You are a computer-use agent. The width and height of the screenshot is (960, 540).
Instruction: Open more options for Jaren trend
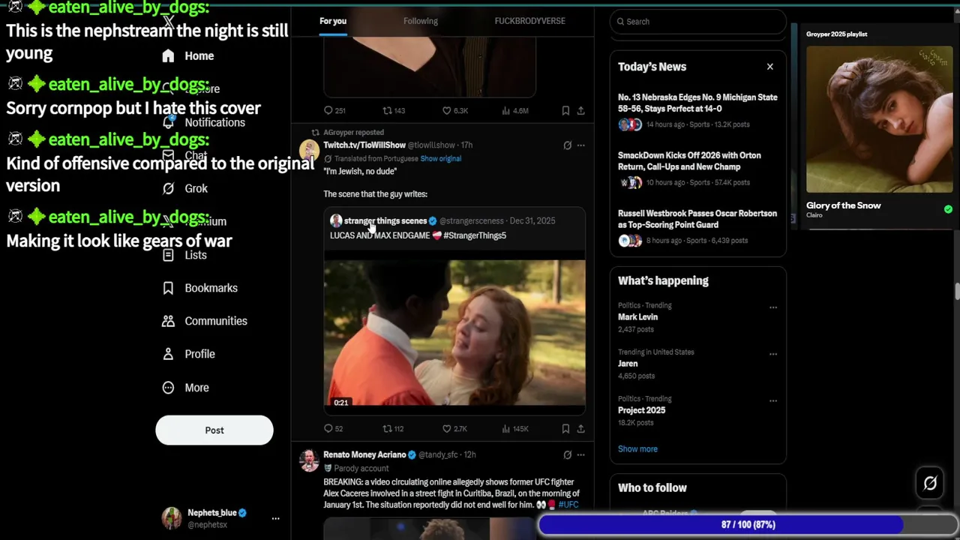772,354
